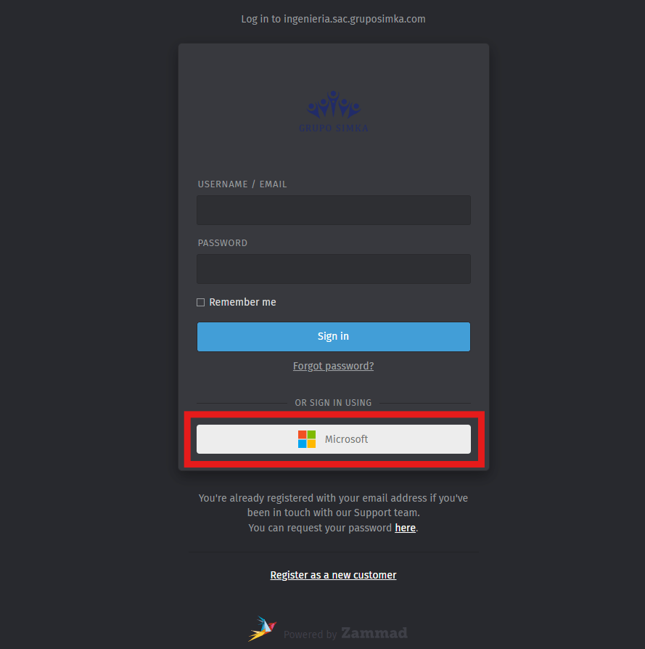Follow the "here" password request link
The height and width of the screenshot is (649, 645).
pyautogui.click(x=405, y=528)
